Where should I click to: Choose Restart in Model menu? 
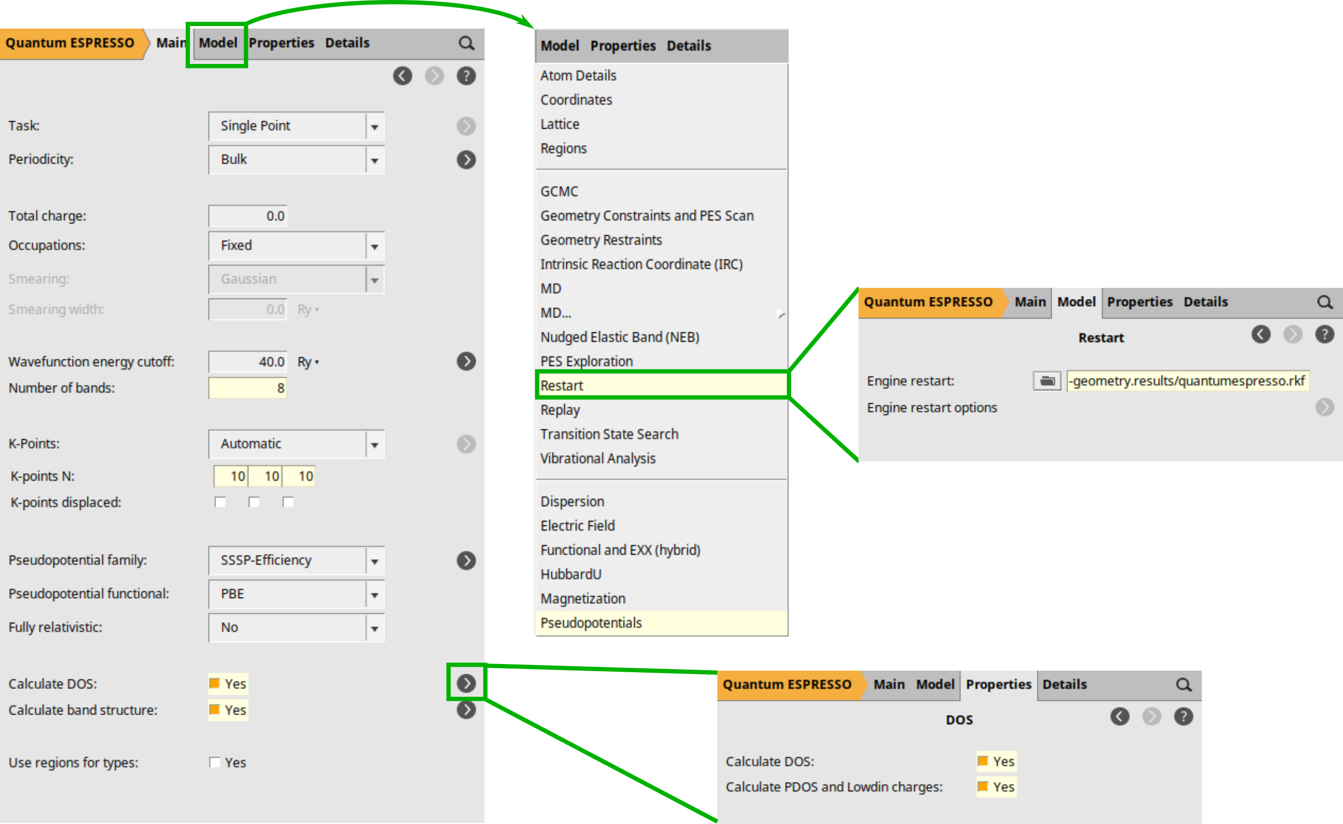(x=662, y=385)
